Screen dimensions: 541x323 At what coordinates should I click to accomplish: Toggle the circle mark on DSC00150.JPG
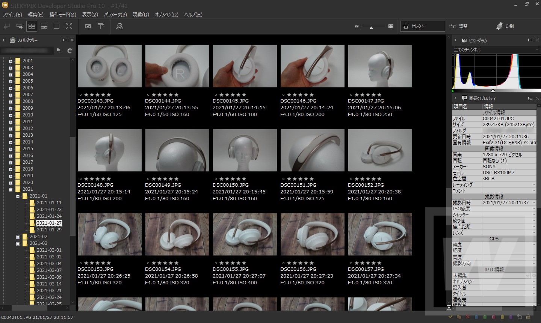[x=216, y=179]
